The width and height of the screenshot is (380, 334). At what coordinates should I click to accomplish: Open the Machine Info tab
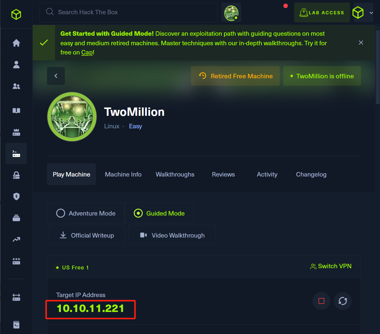[123, 174]
